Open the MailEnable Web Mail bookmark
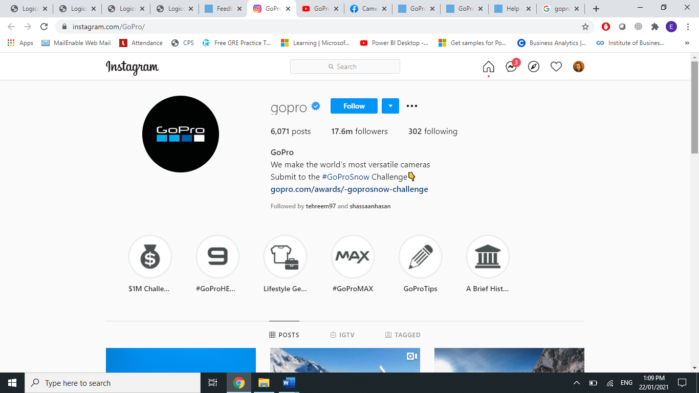The width and height of the screenshot is (699, 393). click(76, 43)
